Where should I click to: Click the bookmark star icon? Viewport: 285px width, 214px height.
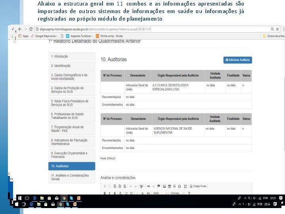tap(277, 29)
